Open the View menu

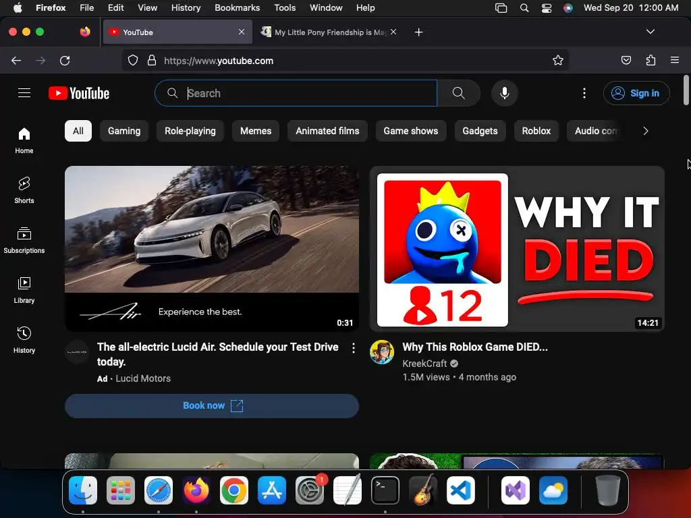[x=147, y=7]
